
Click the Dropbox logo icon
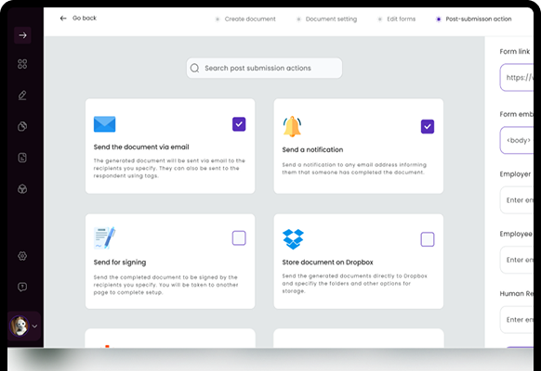click(293, 239)
